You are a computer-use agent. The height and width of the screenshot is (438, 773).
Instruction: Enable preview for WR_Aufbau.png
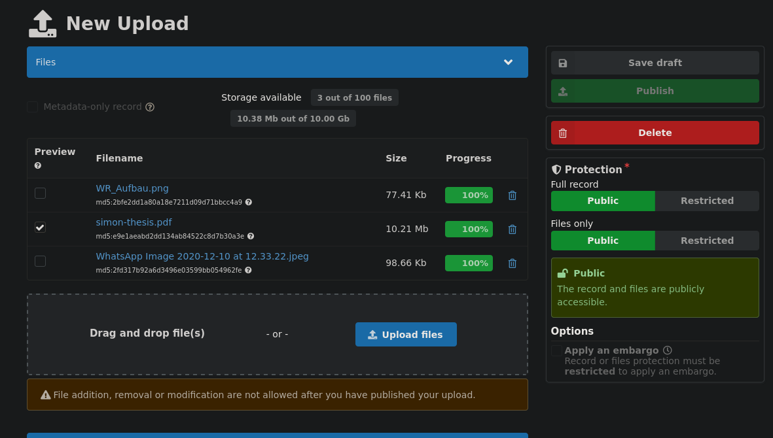[40, 193]
